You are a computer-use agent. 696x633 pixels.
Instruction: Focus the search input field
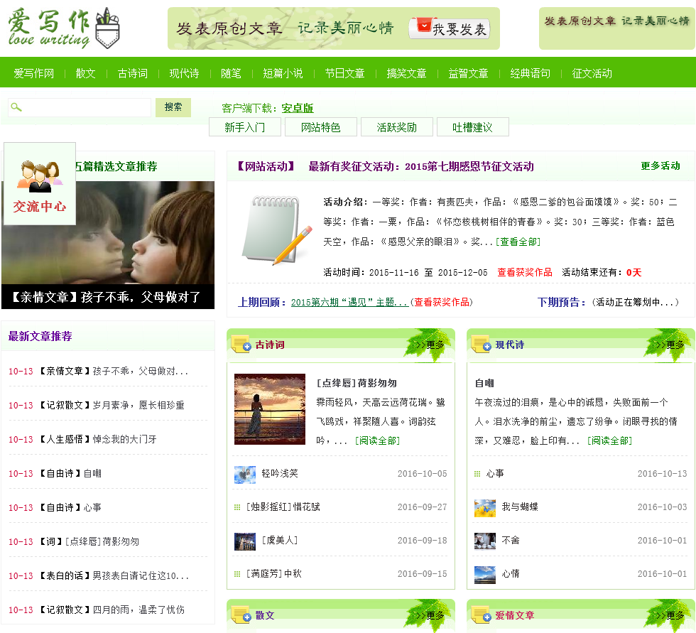80,107
